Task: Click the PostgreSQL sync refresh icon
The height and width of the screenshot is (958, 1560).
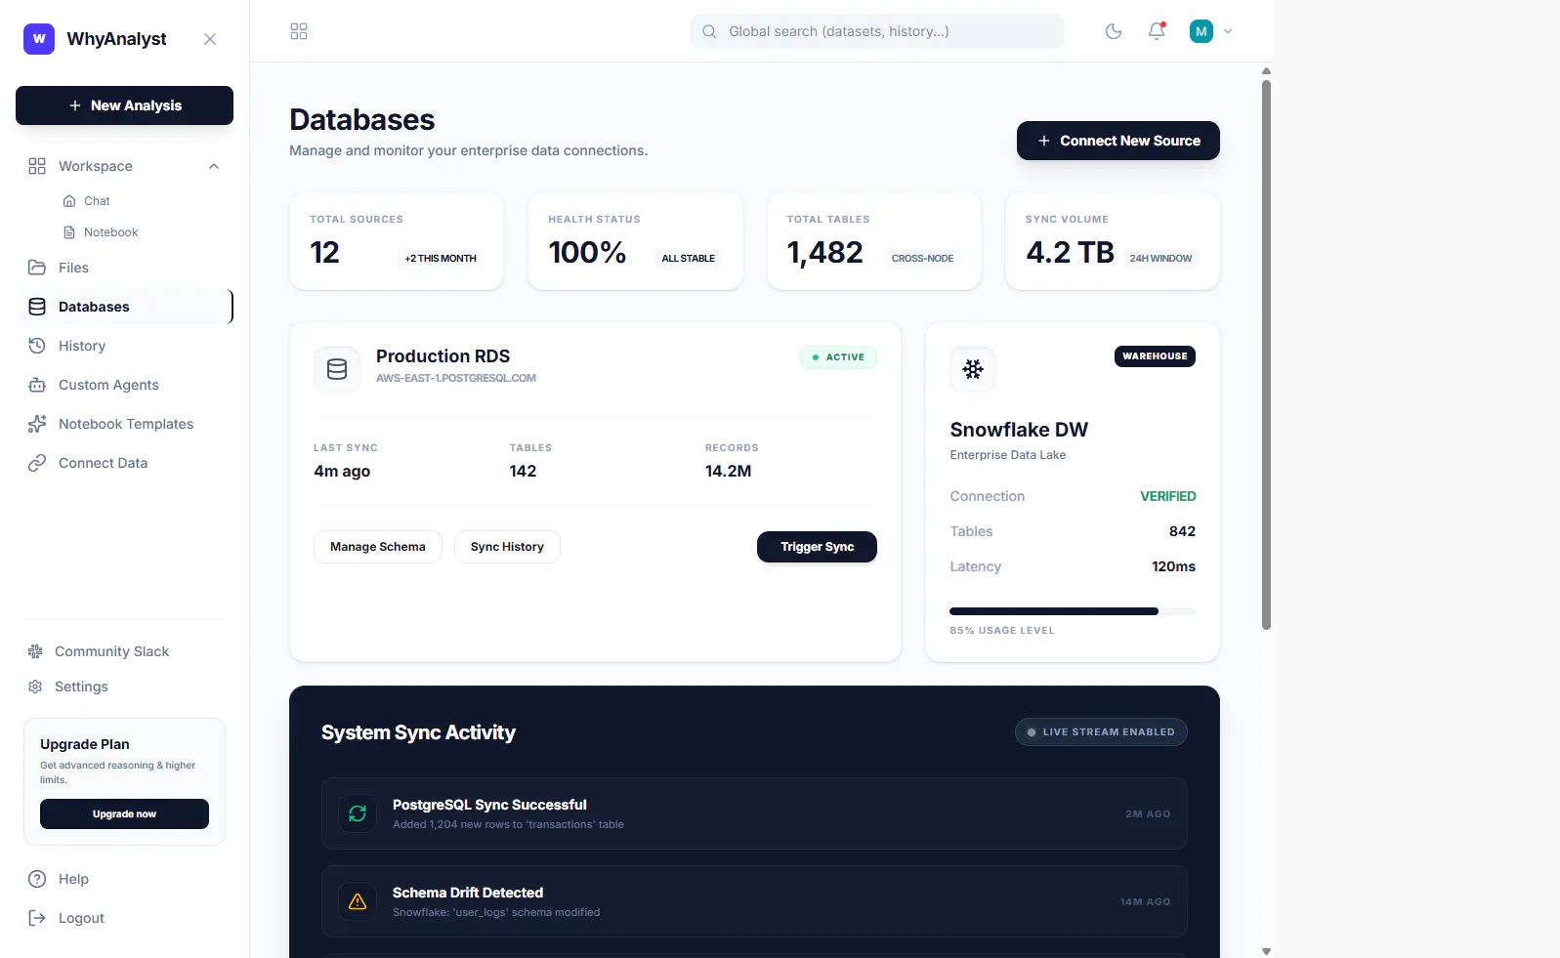Action: 358,813
